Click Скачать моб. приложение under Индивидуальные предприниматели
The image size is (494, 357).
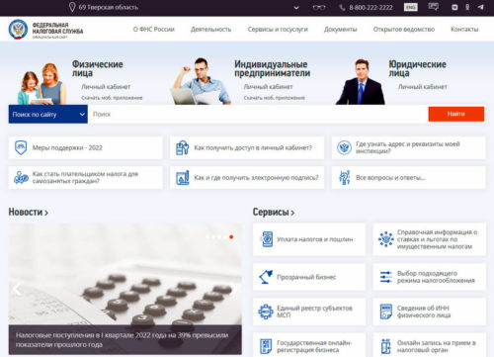pyautogui.click(x=274, y=98)
